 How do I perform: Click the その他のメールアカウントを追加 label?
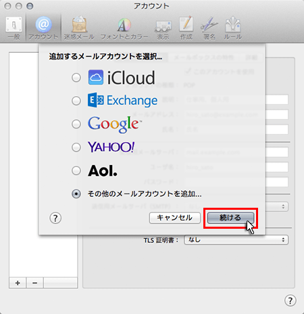[x=145, y=194]
